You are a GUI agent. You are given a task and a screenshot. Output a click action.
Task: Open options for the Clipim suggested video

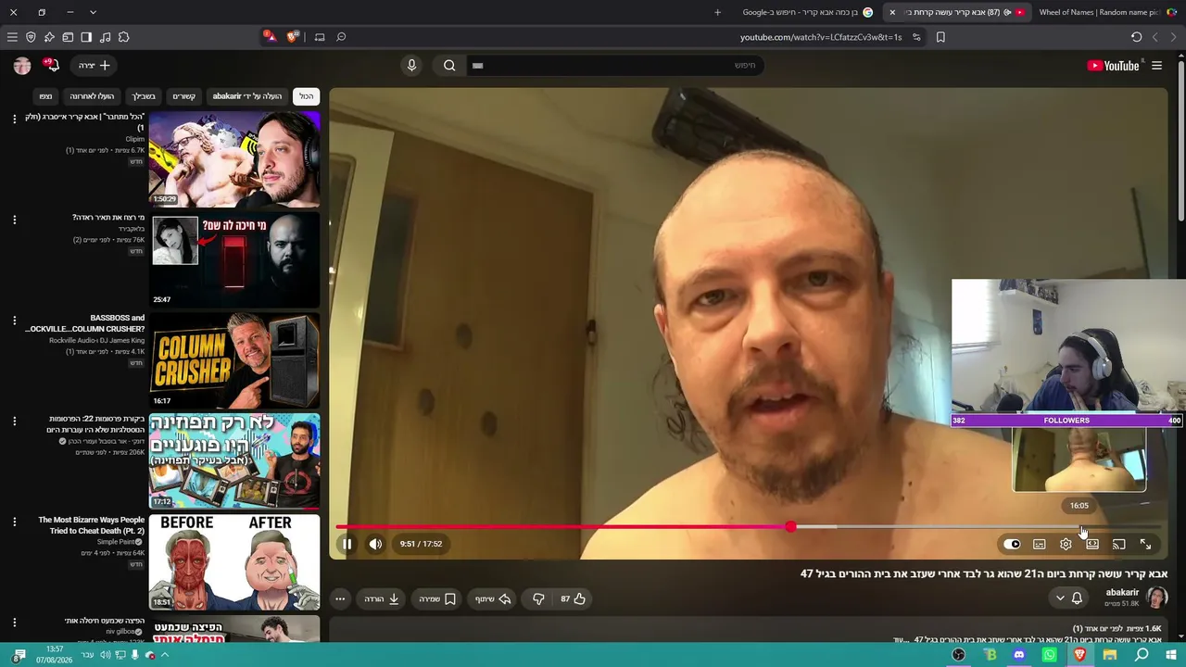(x=14, y=119)
